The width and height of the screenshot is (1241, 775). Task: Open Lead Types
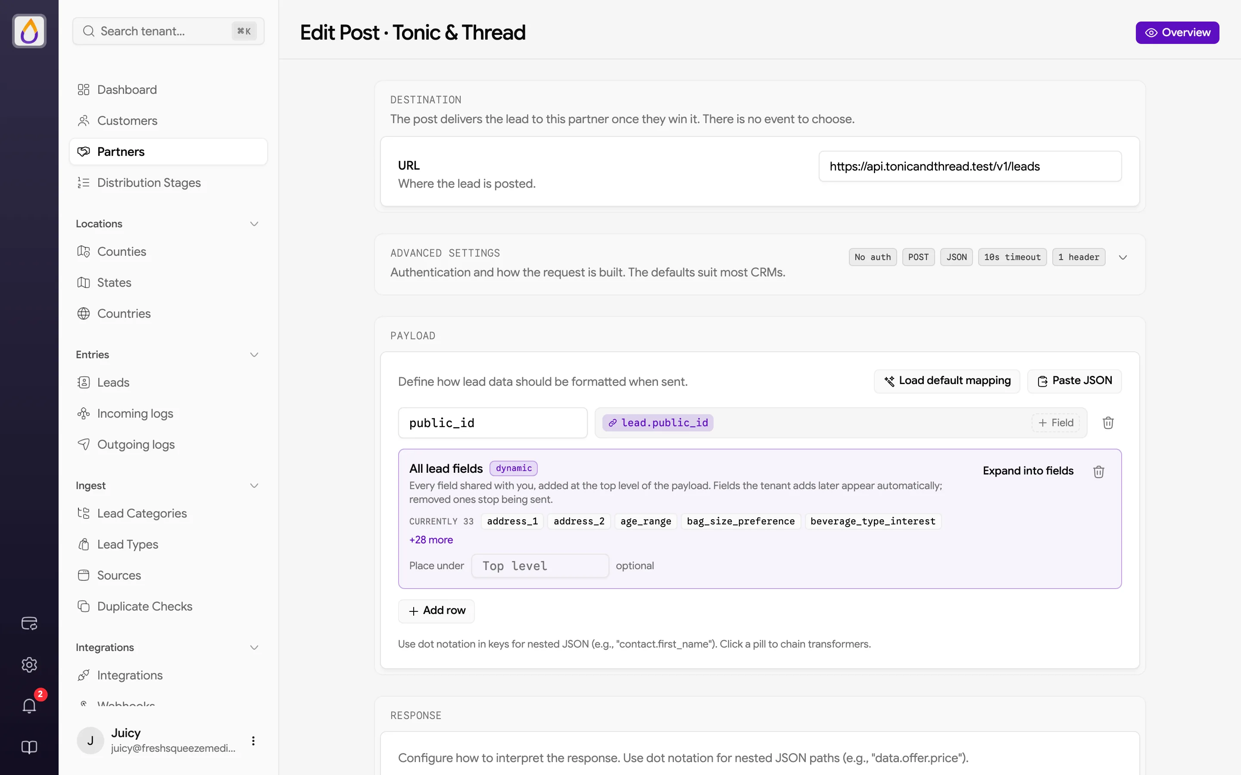point(168,544)
